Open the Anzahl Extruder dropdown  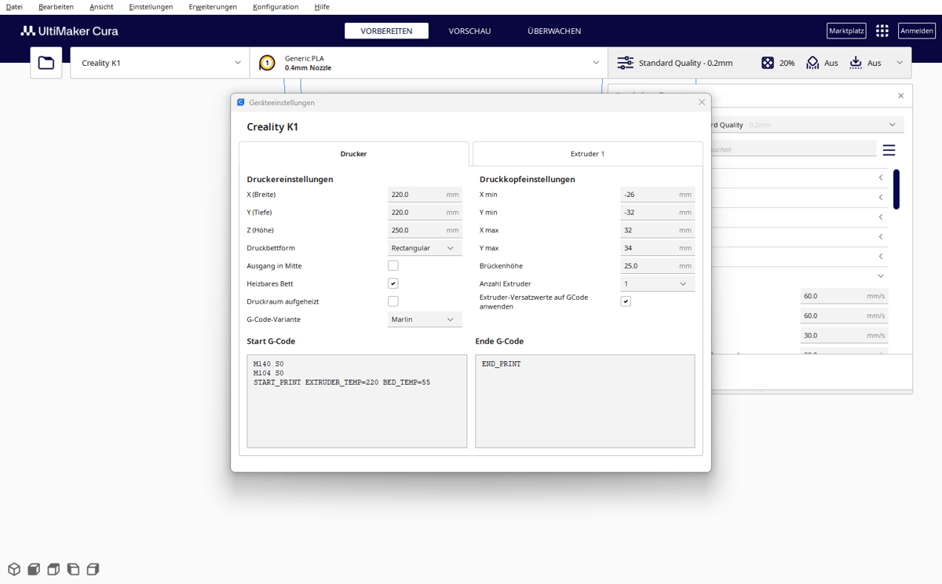(x=658, y=283)
